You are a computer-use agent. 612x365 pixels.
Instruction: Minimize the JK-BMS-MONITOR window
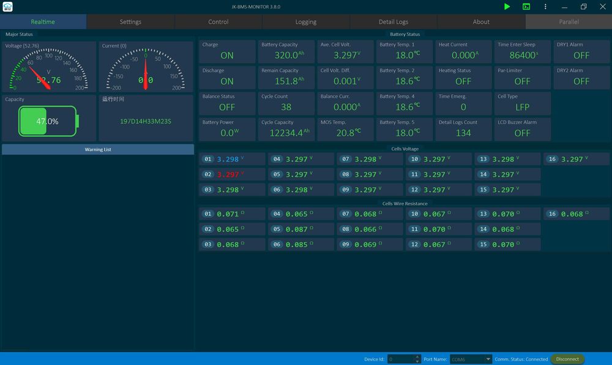point(564,7)
